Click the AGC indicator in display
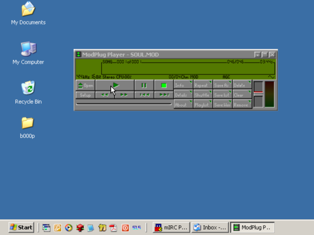314x235 pixels. pyautogui.click(x=226, y=77)
